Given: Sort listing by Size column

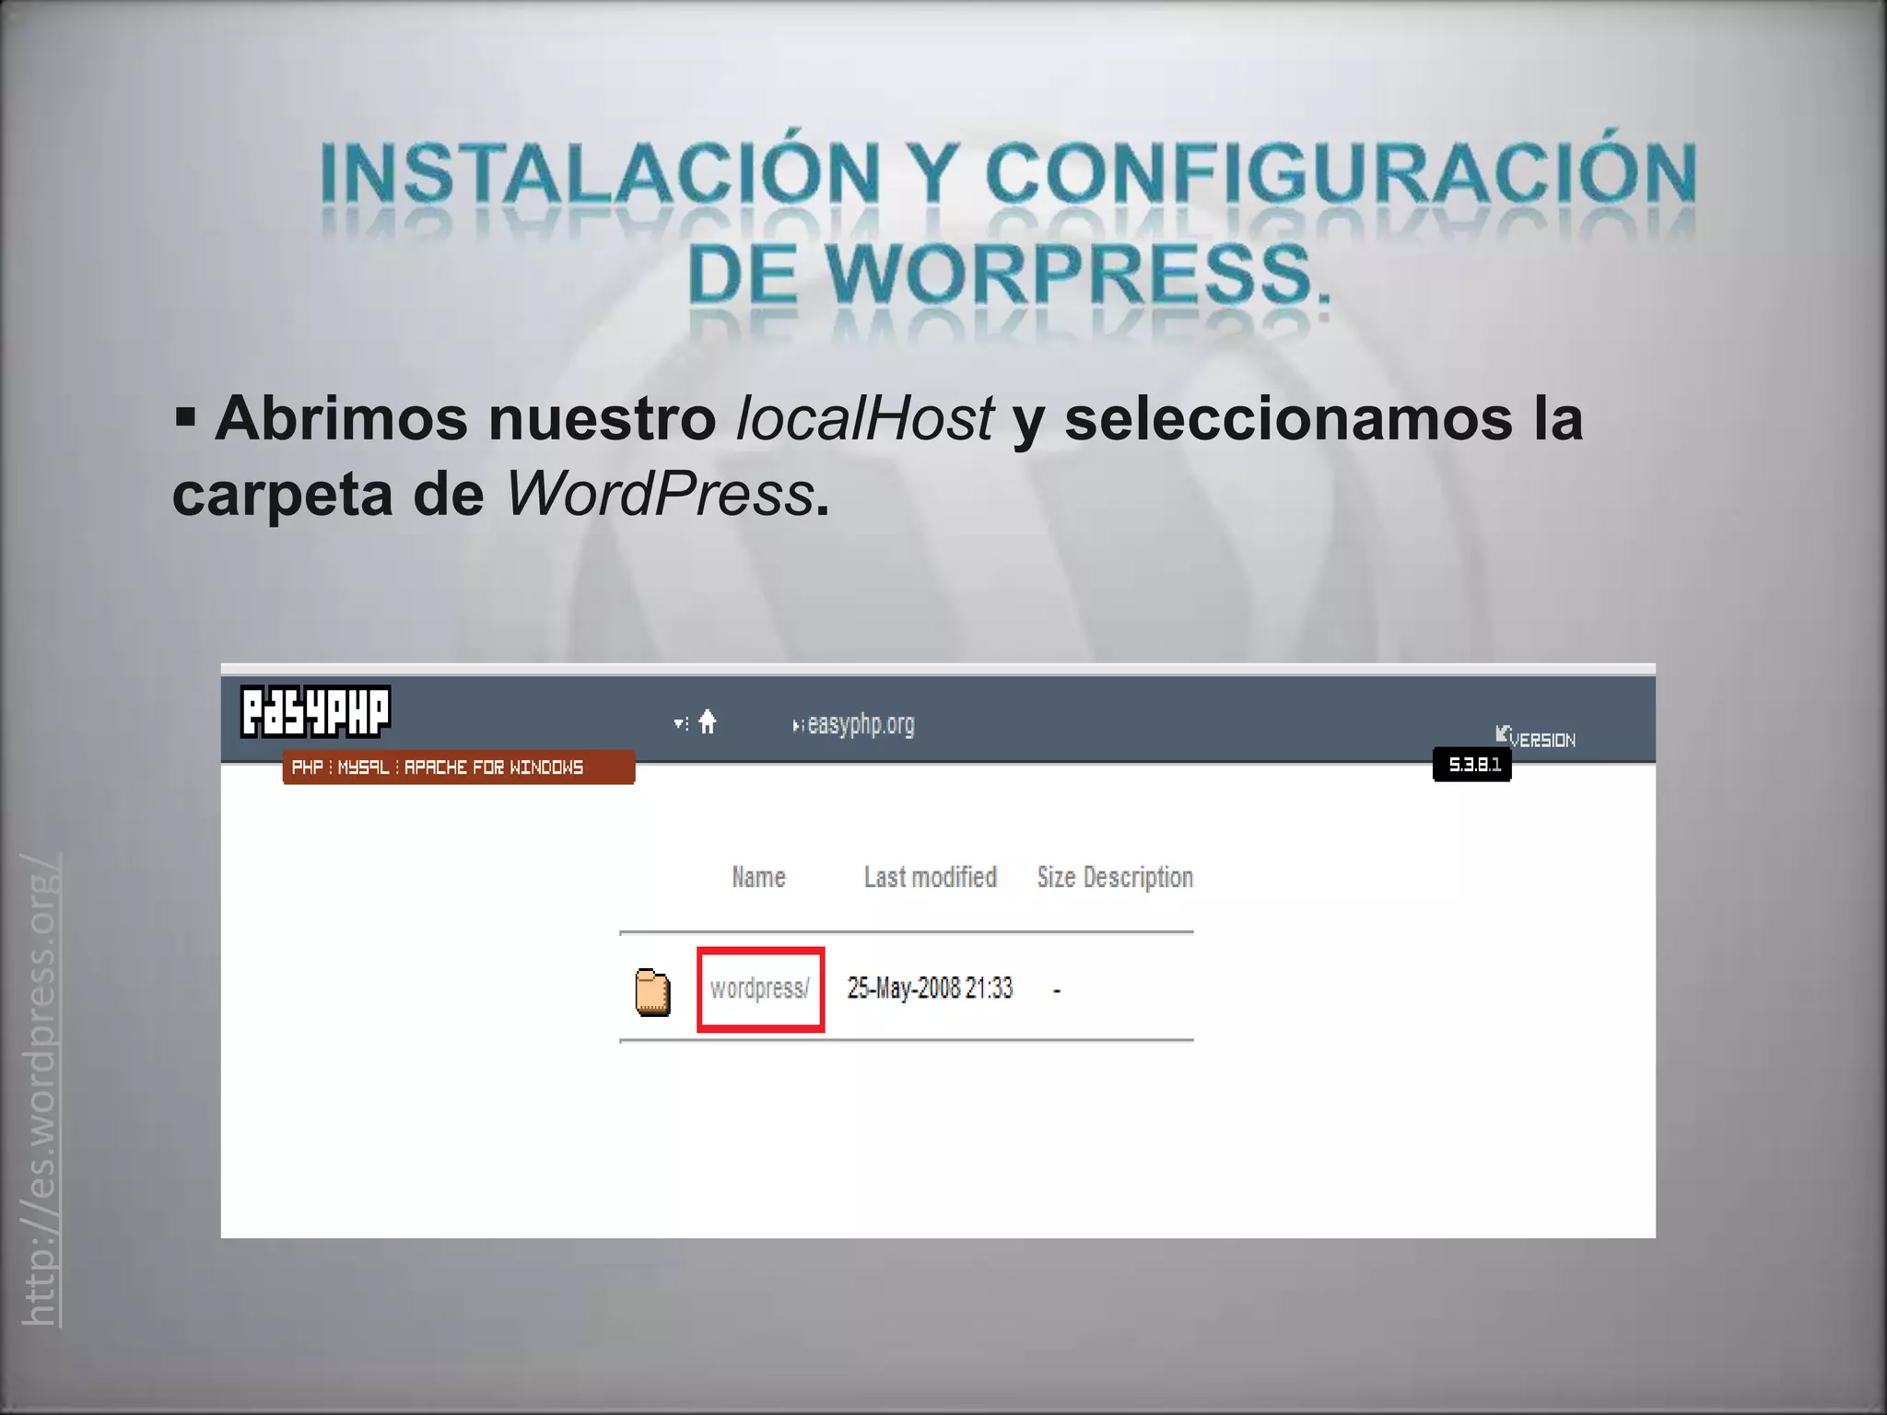Looking at the screenshot, I should pos(1056,877).
